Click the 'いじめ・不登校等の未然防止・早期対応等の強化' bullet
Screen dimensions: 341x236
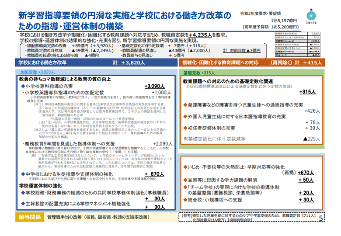[x=234, y=167]
